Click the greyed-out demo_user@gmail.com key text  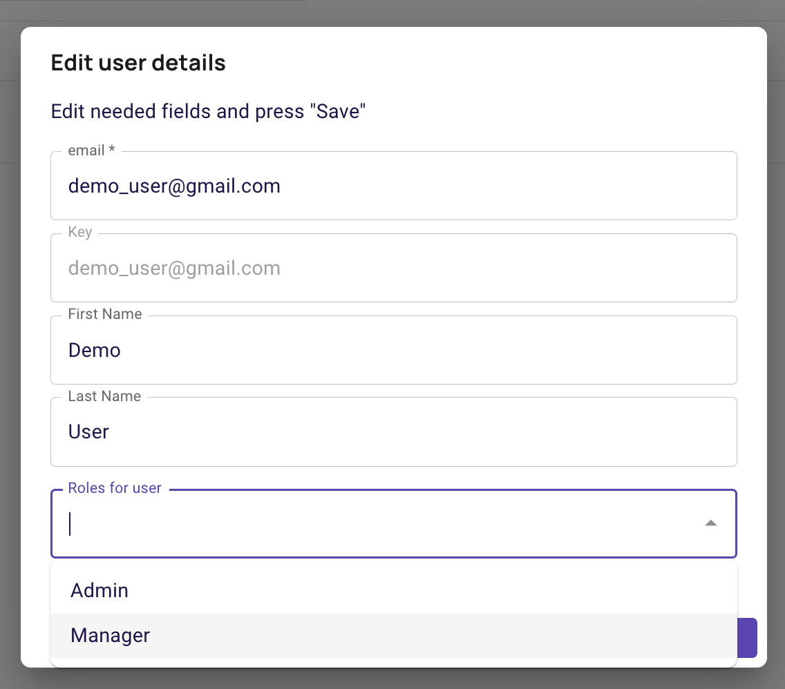click(x=174, y=269)
